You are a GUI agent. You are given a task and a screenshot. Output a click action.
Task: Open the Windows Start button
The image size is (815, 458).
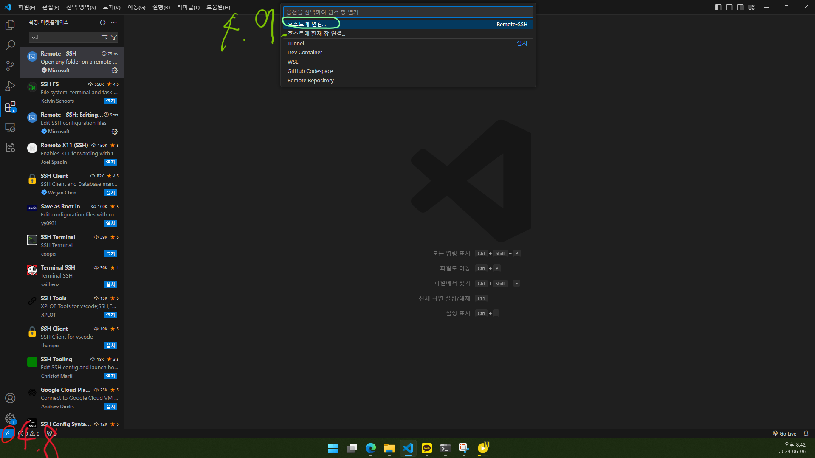333,448
